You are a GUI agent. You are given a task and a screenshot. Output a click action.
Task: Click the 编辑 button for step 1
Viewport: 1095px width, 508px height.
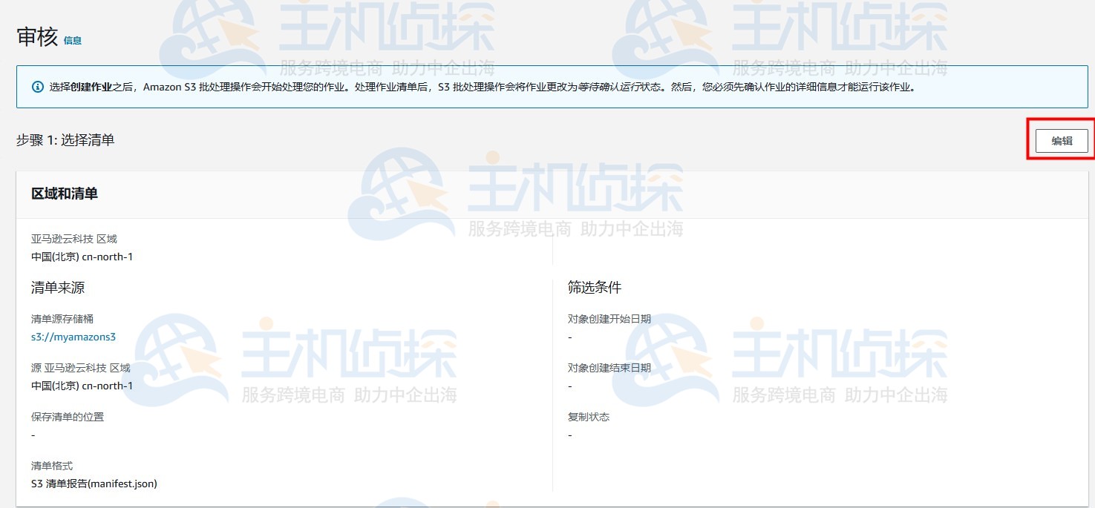[x=1060, y=140]
